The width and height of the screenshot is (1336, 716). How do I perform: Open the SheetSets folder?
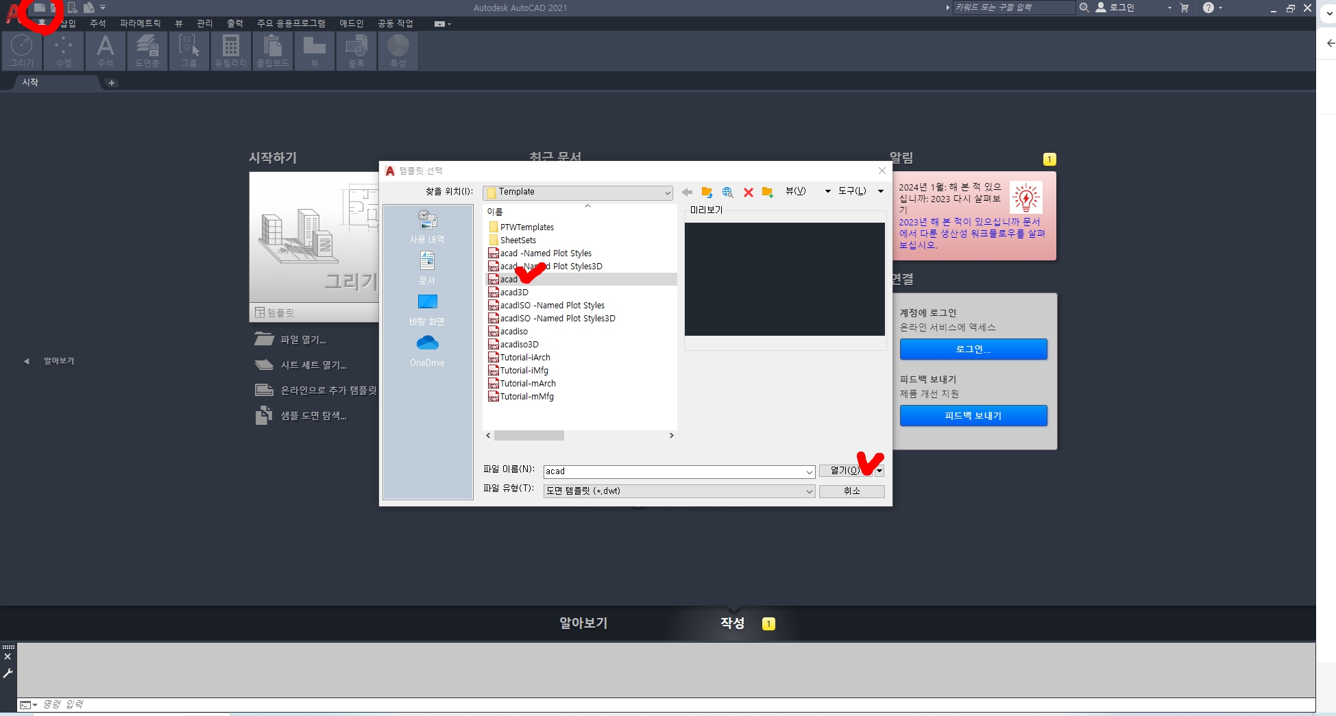click(512, 240)
